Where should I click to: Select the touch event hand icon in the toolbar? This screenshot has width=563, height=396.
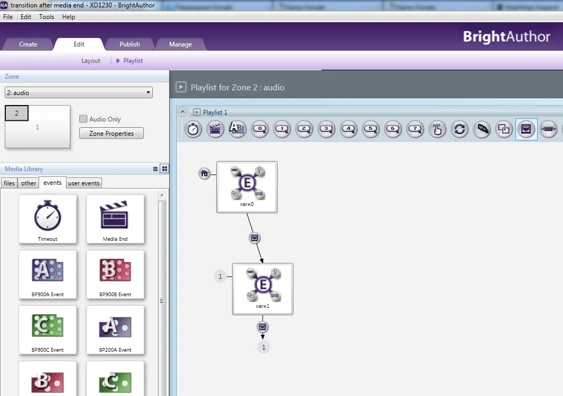click(437, 129)
